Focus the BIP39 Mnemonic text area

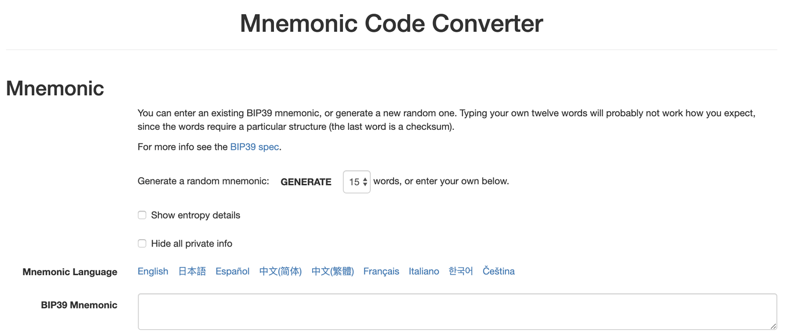[x=457, y=312]
